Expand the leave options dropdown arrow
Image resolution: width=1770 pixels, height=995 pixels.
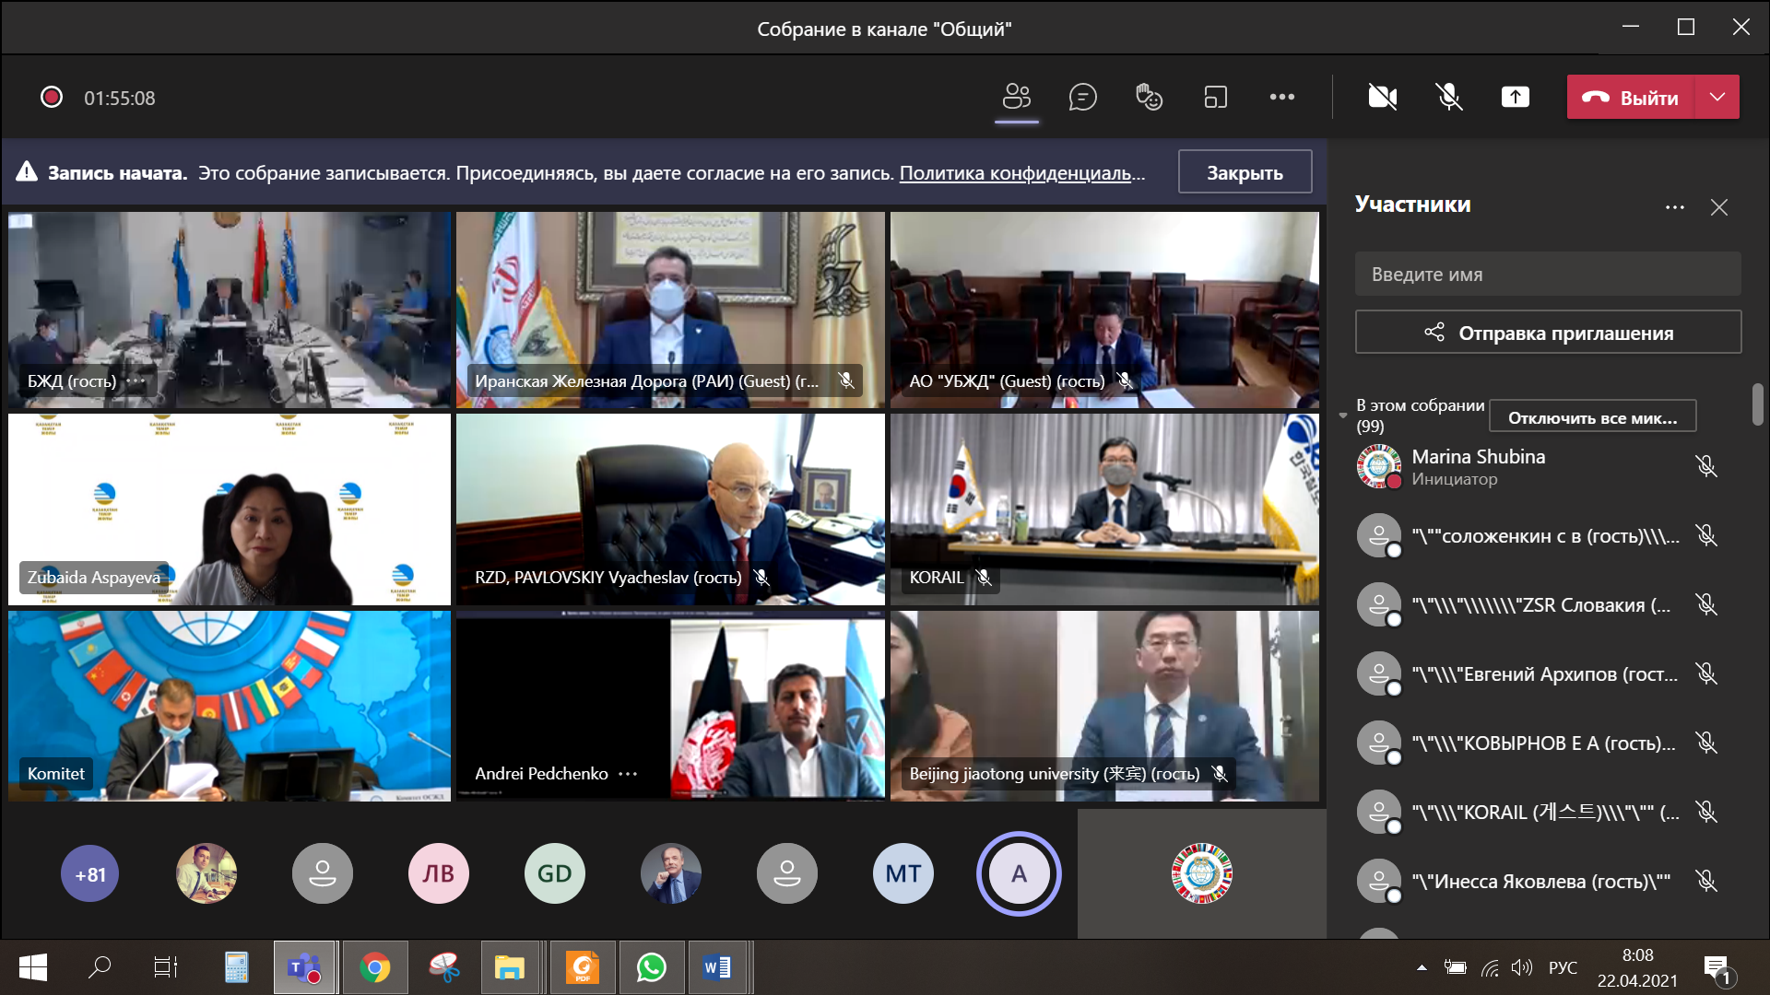coord(1717,97)
